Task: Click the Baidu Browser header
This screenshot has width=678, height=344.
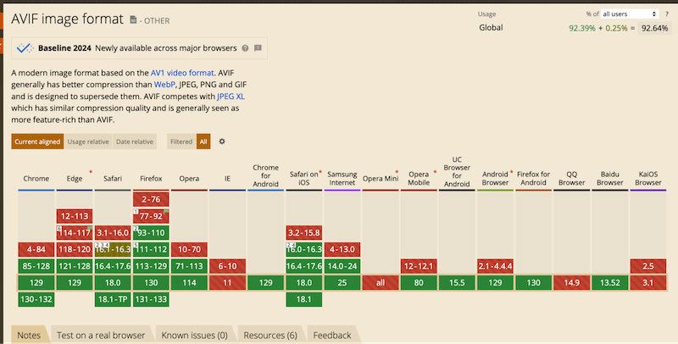Action: [x=610, y=178]
